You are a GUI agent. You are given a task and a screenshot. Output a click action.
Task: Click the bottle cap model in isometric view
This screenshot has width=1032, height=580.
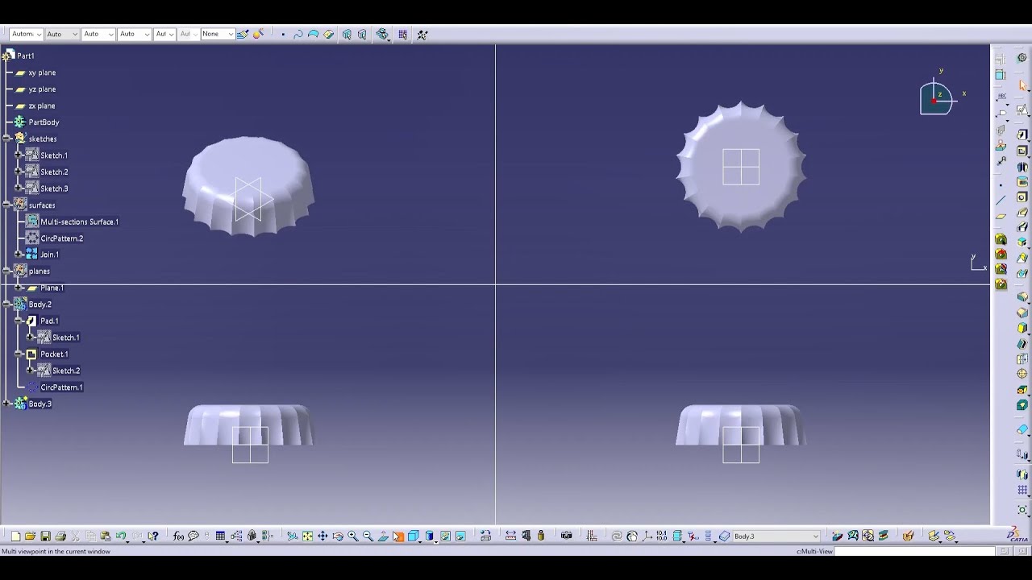[248, 187]
